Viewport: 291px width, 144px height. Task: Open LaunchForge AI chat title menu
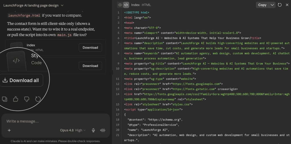point(34,5)
